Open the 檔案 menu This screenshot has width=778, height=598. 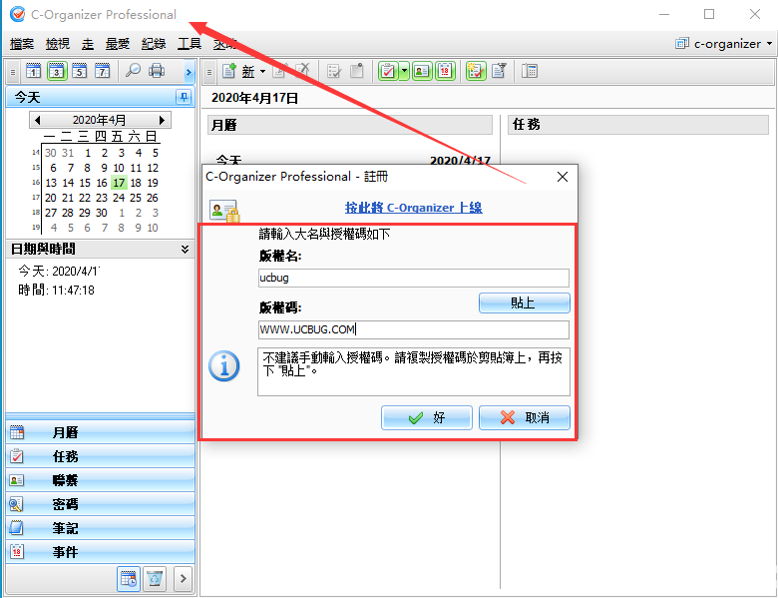pos(22,44)
